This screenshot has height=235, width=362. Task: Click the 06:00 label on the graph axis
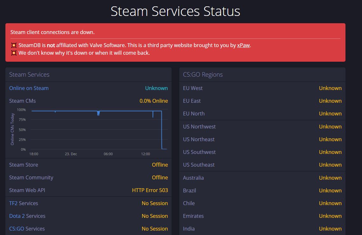tap(108, 154)
